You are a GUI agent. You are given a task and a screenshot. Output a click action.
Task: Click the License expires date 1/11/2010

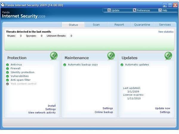point(134,98)
